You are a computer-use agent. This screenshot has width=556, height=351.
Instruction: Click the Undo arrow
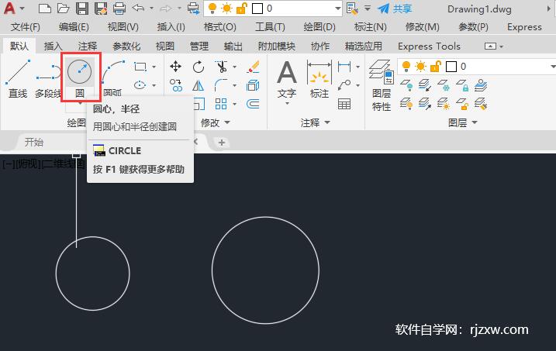coord(138,8)
